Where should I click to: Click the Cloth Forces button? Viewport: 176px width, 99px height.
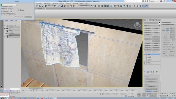coord(151,82)
